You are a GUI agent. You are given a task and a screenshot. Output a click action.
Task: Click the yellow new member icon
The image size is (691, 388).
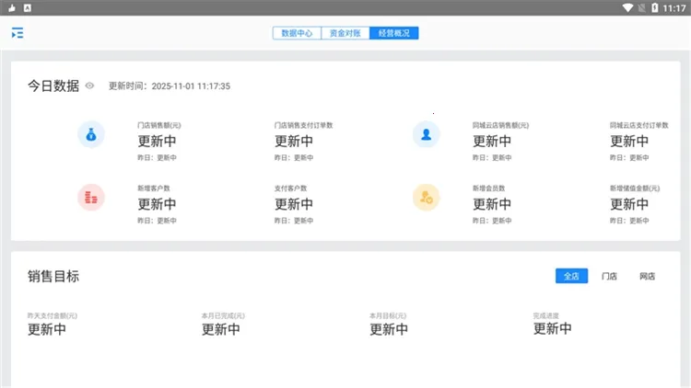(x=426, y=197)
